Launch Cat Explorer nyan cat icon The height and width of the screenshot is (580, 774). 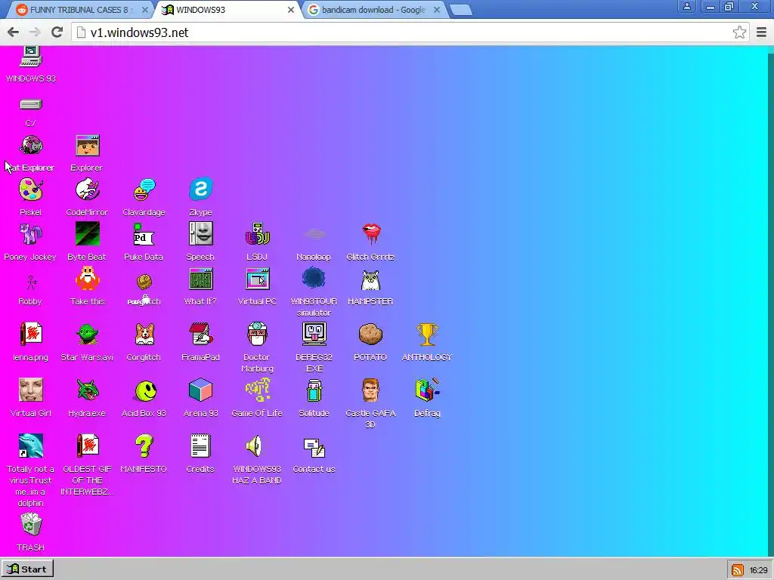(x=30, y=146)
